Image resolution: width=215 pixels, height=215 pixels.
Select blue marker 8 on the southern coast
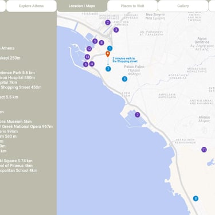pos(196,198)
